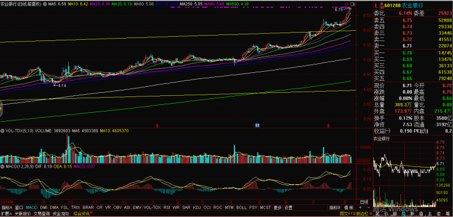The image size is (453, 217).
Task: Click the 卖一 6.71 ask row
Action: (413, 46)
